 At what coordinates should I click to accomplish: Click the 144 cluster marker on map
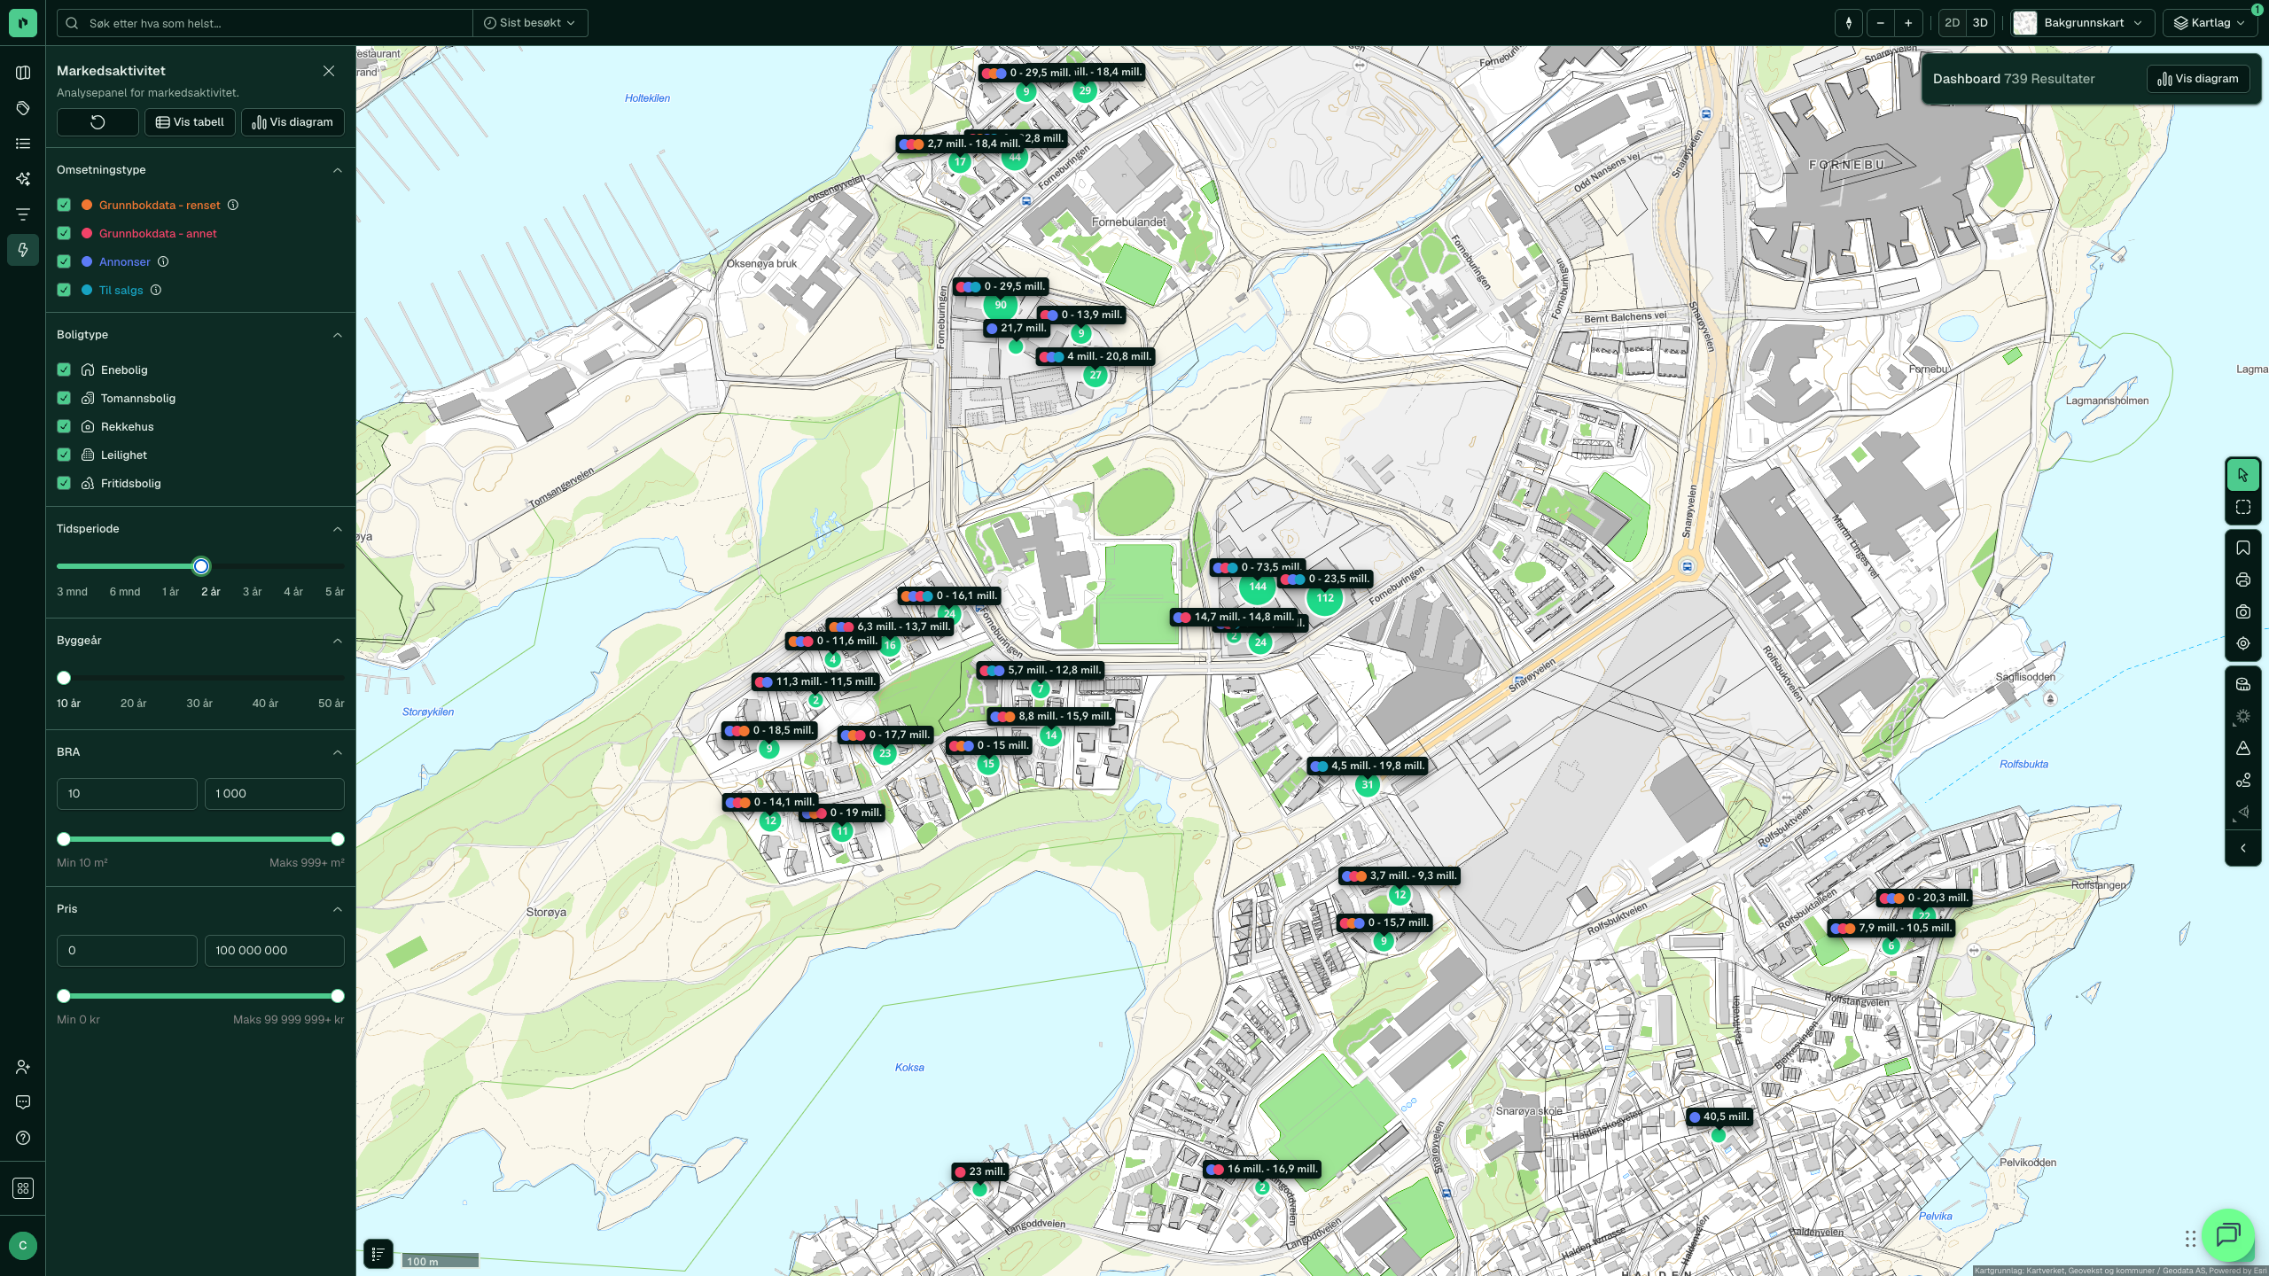pos(1258,587)
